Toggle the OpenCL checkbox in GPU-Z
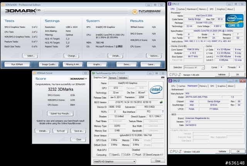This screenshot has height=166, width=247. tap(110, 155)
